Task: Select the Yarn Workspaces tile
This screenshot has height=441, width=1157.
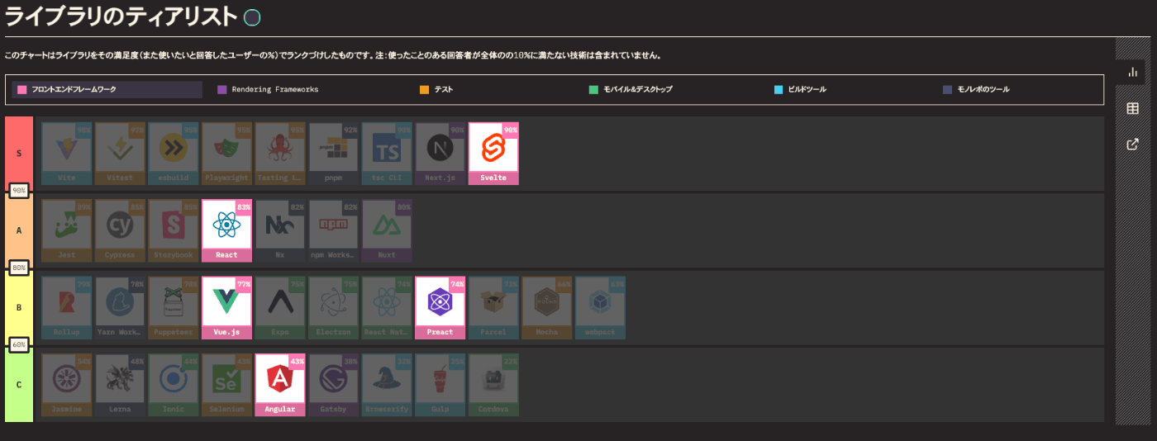Action: click(x=120, y=308)
